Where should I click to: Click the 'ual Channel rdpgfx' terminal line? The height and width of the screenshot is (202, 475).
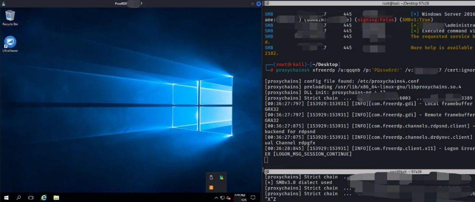[290, 143]
